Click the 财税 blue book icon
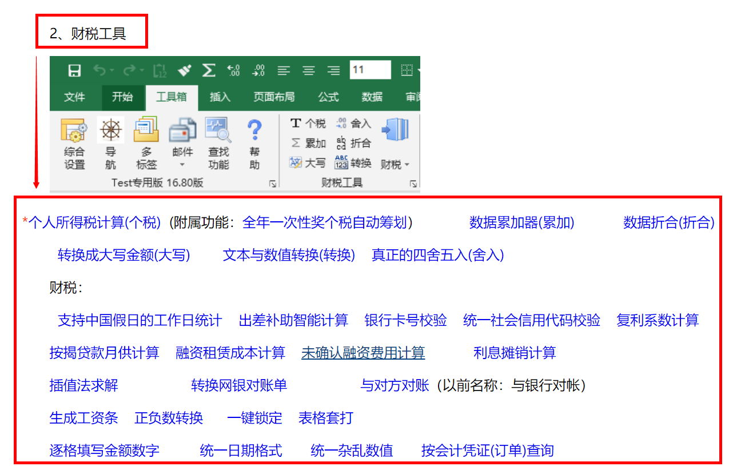The image size is (753, 466). tap(395, 130)
